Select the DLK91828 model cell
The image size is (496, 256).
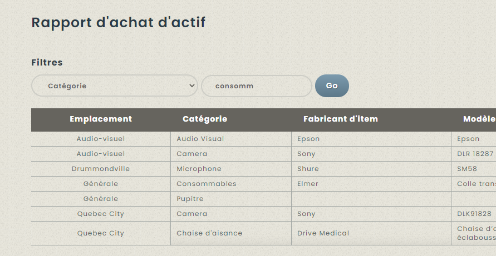[474, 214]
